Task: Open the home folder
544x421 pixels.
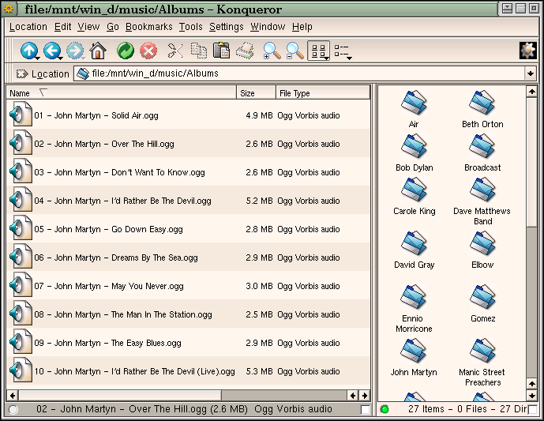Action: (98, 51)
